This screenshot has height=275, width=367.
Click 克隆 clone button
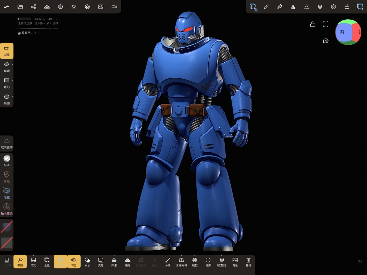(x=101, y=261)
